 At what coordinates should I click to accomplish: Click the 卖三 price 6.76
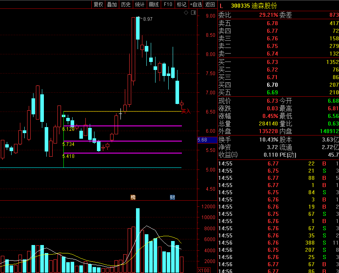(x=272, y=38)
